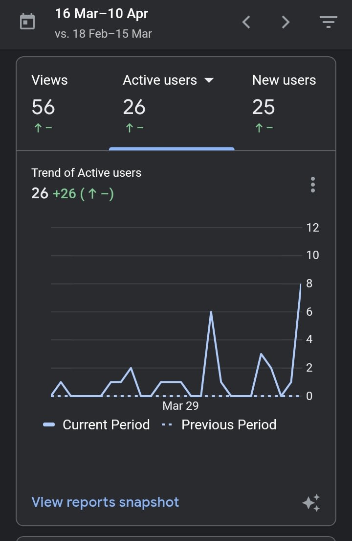Select the Active users metric tab label

click(x=160, y=80)
